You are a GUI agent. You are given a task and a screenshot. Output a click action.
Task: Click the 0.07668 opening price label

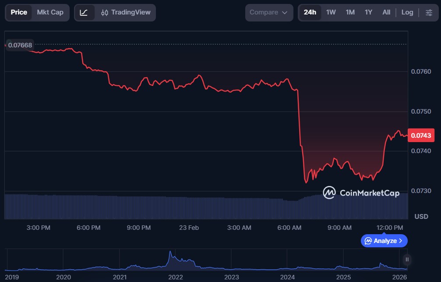pos(20,45)
